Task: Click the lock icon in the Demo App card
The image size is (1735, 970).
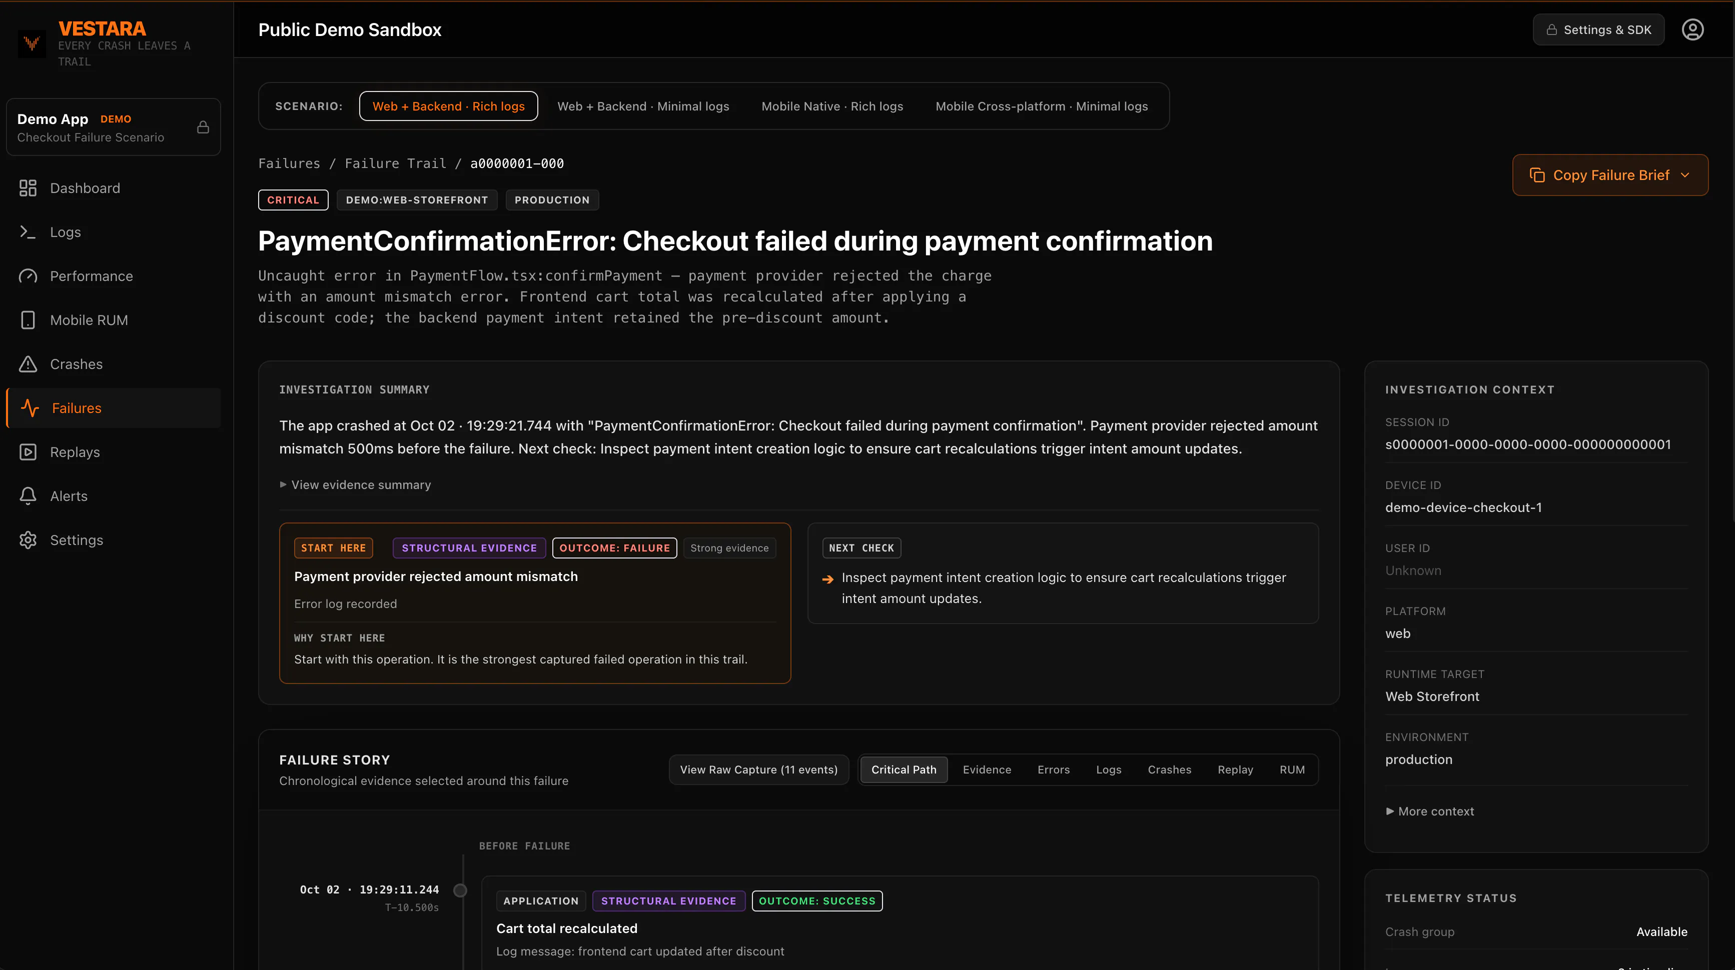Action: (203, 127)
